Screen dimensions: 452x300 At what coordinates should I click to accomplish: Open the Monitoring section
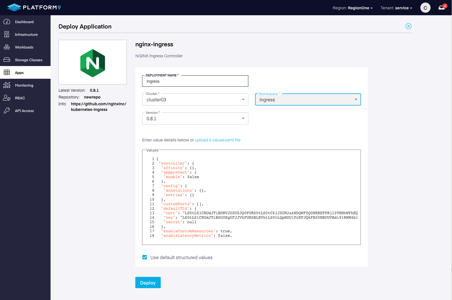click(x=24, y=85)
